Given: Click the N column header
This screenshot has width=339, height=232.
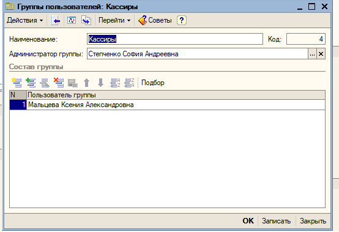Looking at the screenshot, I should (x=18, y=95).
